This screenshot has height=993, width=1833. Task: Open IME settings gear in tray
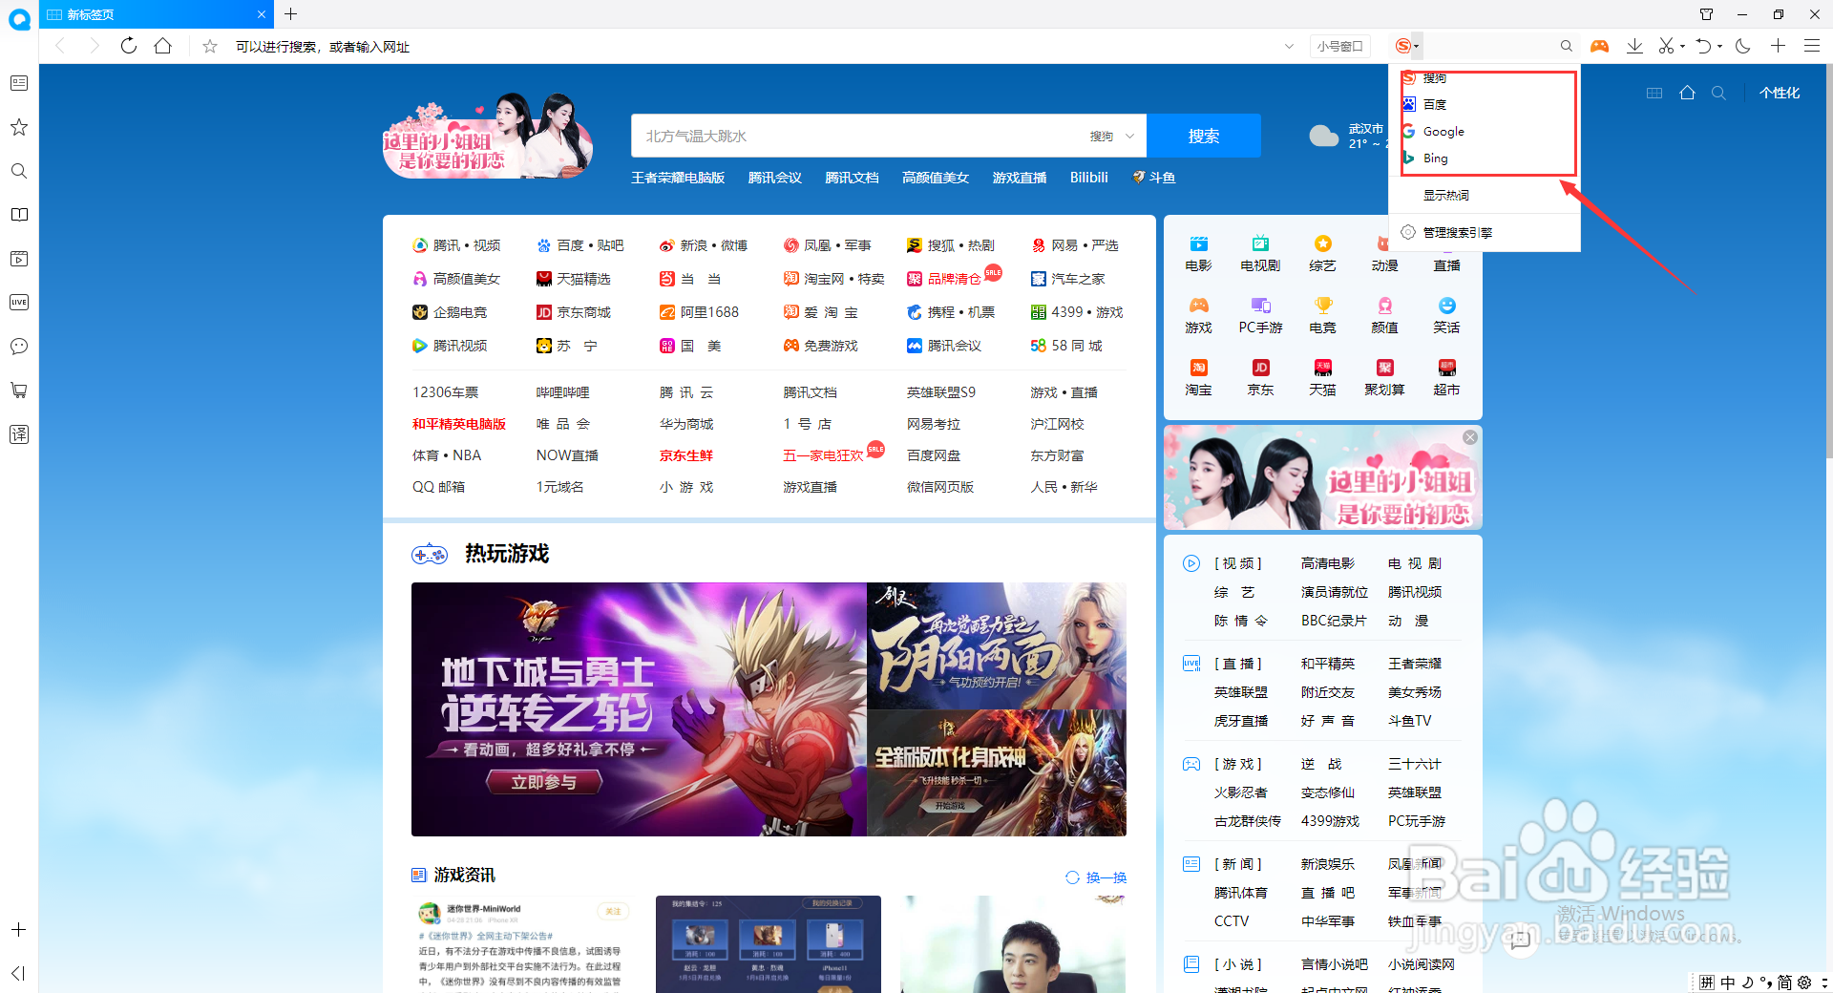pyautogui.click(x=1803, y=982)
